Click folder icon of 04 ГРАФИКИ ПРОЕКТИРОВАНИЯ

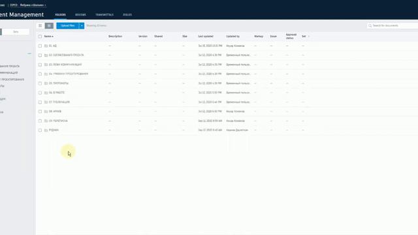click(x=46, y=74)
